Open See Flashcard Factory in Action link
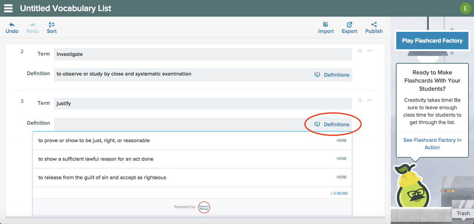 [432, 144]
